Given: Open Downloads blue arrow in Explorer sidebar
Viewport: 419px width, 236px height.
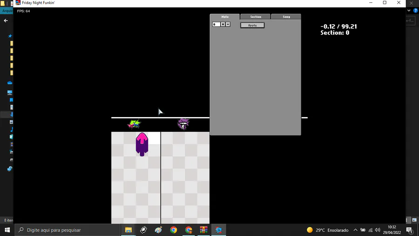Looking at the screenshot, I should click(x=11, y=115).
